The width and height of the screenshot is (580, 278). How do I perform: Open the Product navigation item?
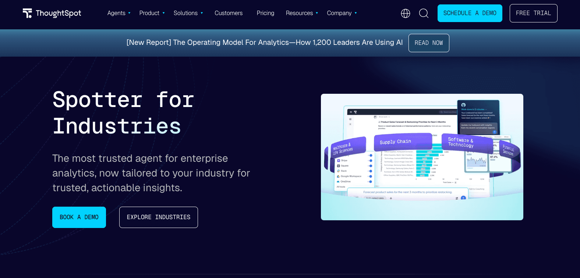pos(149,13)
